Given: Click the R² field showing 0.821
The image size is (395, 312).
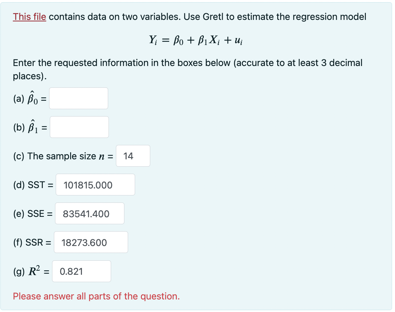Looking at the screenshot, I should click(x=81, y=271).
